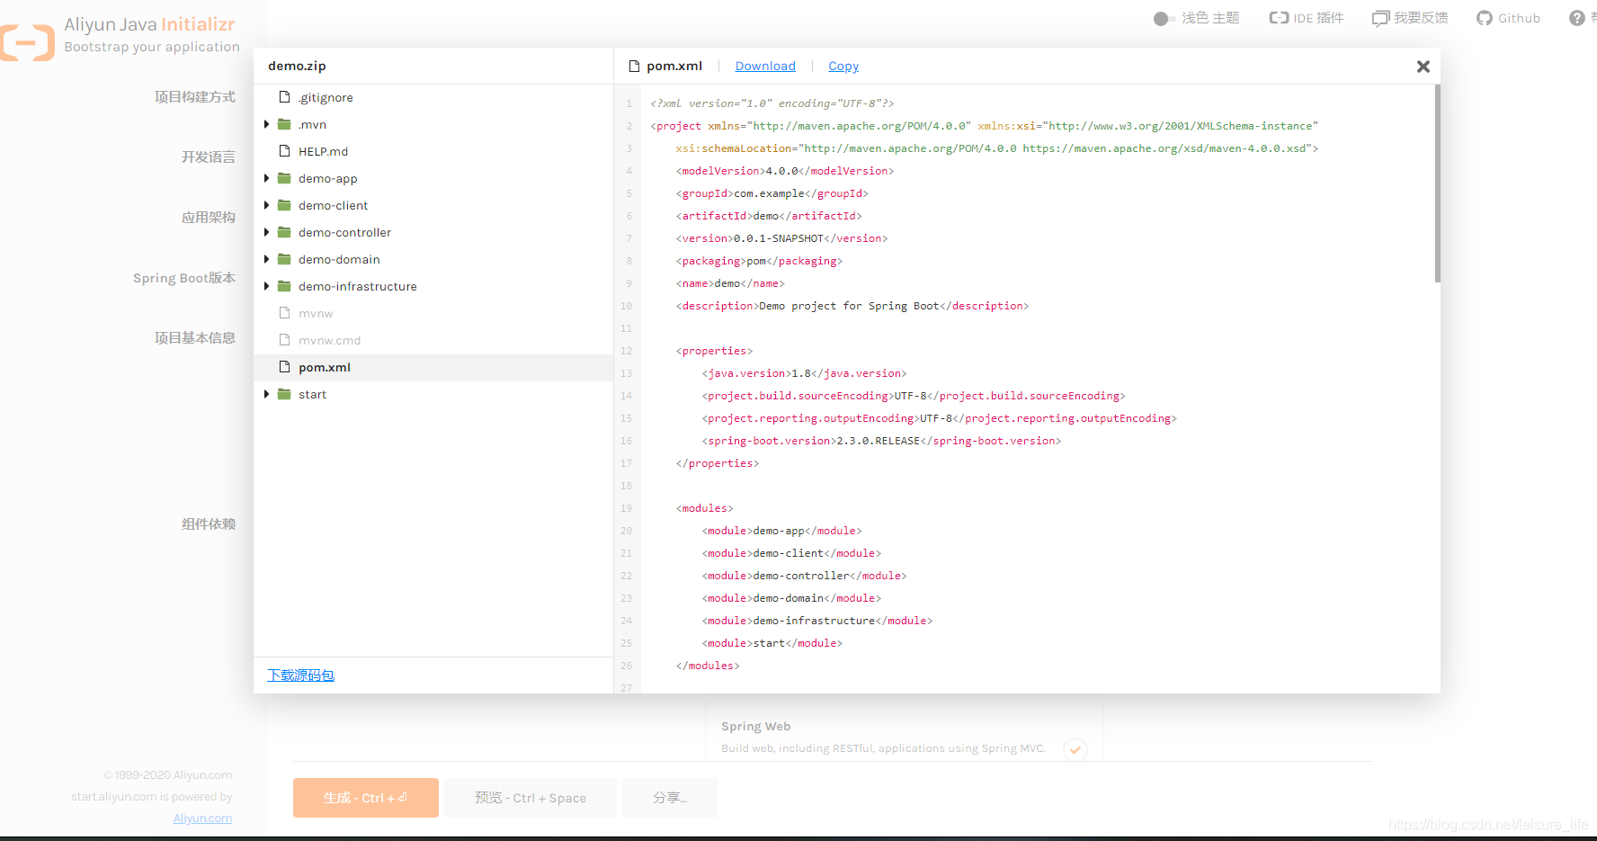The height and width of the screenshot is (841, 1597).
Task: Expand the demo-client folder arrow
Action: coord(266,205)
